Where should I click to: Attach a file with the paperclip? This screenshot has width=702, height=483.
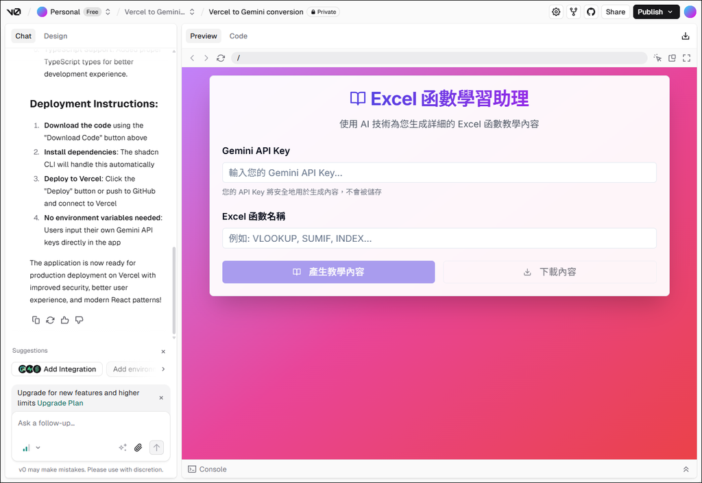tap(138, 447)
